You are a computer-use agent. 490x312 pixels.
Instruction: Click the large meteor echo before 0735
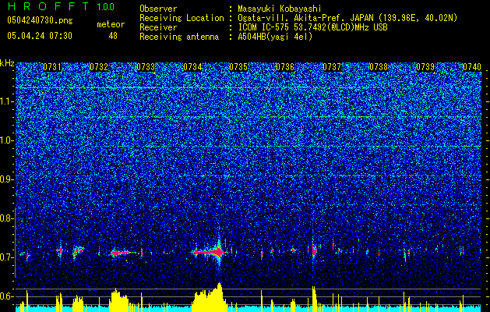pos(210,252)
